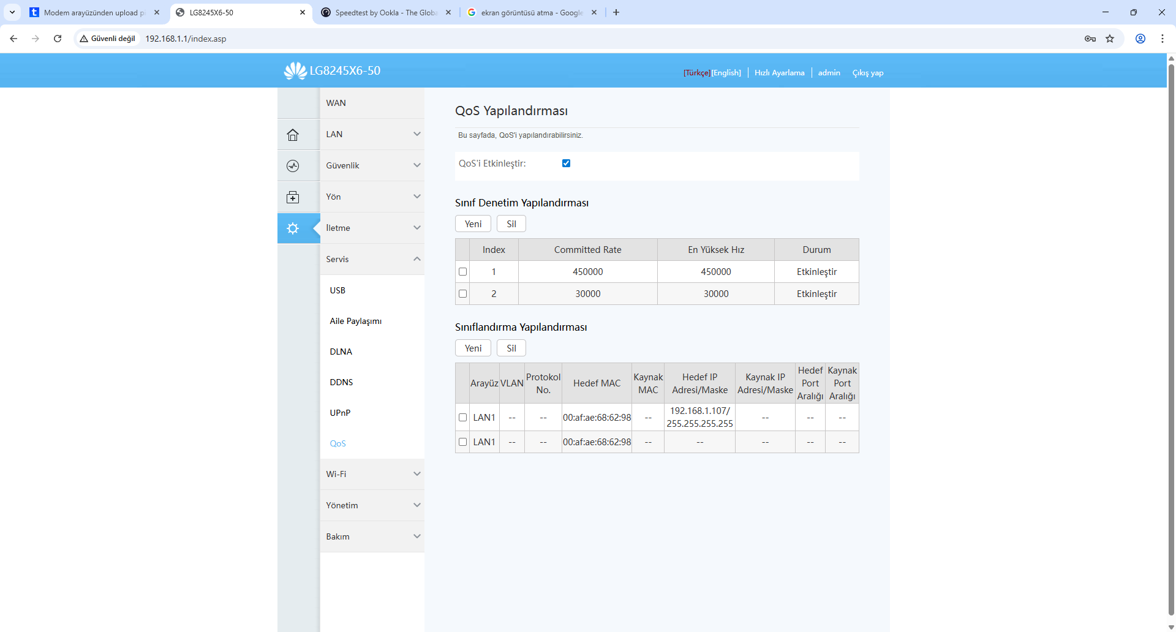1176x632 pixels.
Task: Log out with Çıkış yap
Action: click(x=868, y=73)
